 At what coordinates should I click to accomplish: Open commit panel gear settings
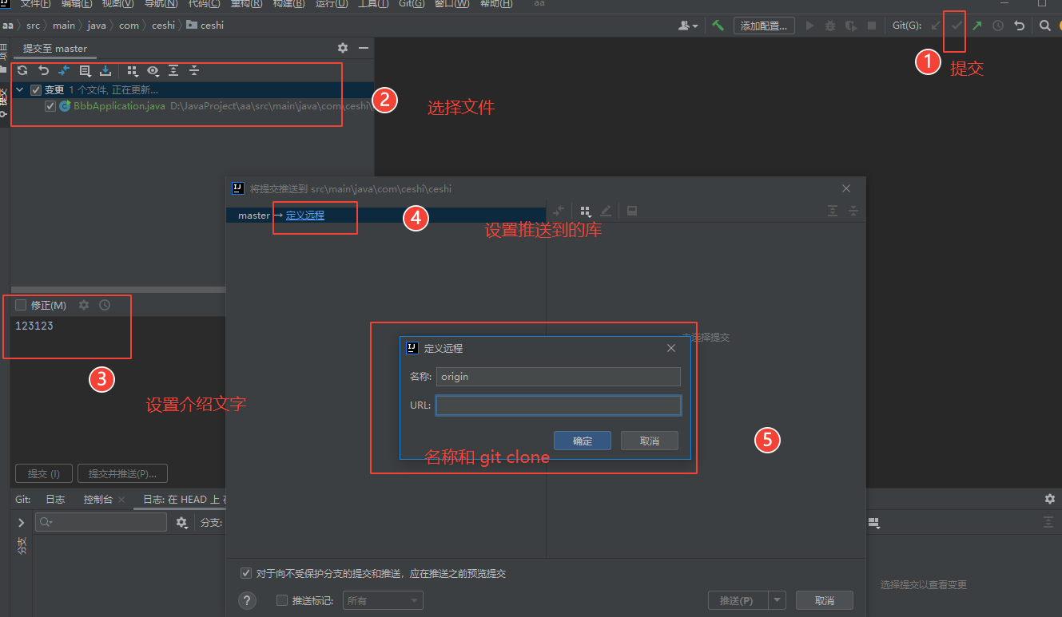[x=343, y=48]
